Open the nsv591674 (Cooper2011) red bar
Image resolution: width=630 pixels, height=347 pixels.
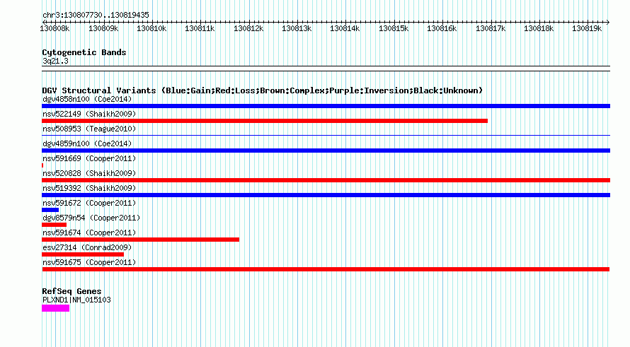pyautogui.click(x=141, y=240)
